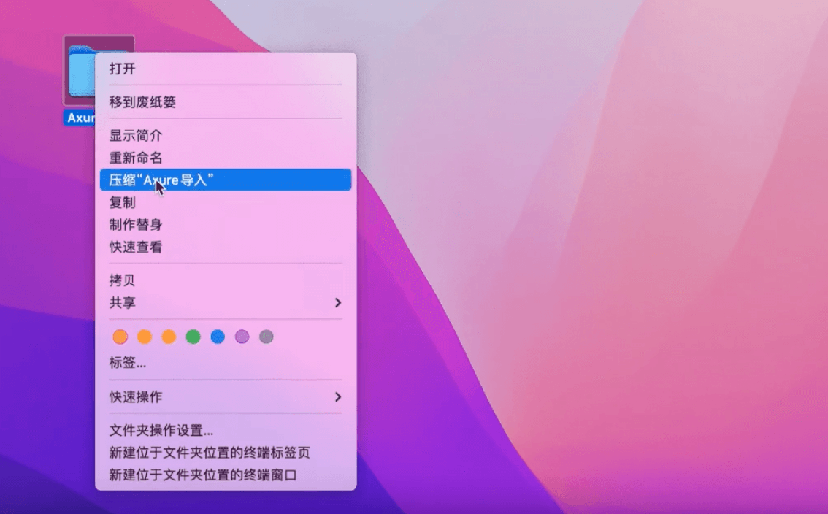Apply the green tag color swatch
The image size is (828, 514).
point(193,337)
